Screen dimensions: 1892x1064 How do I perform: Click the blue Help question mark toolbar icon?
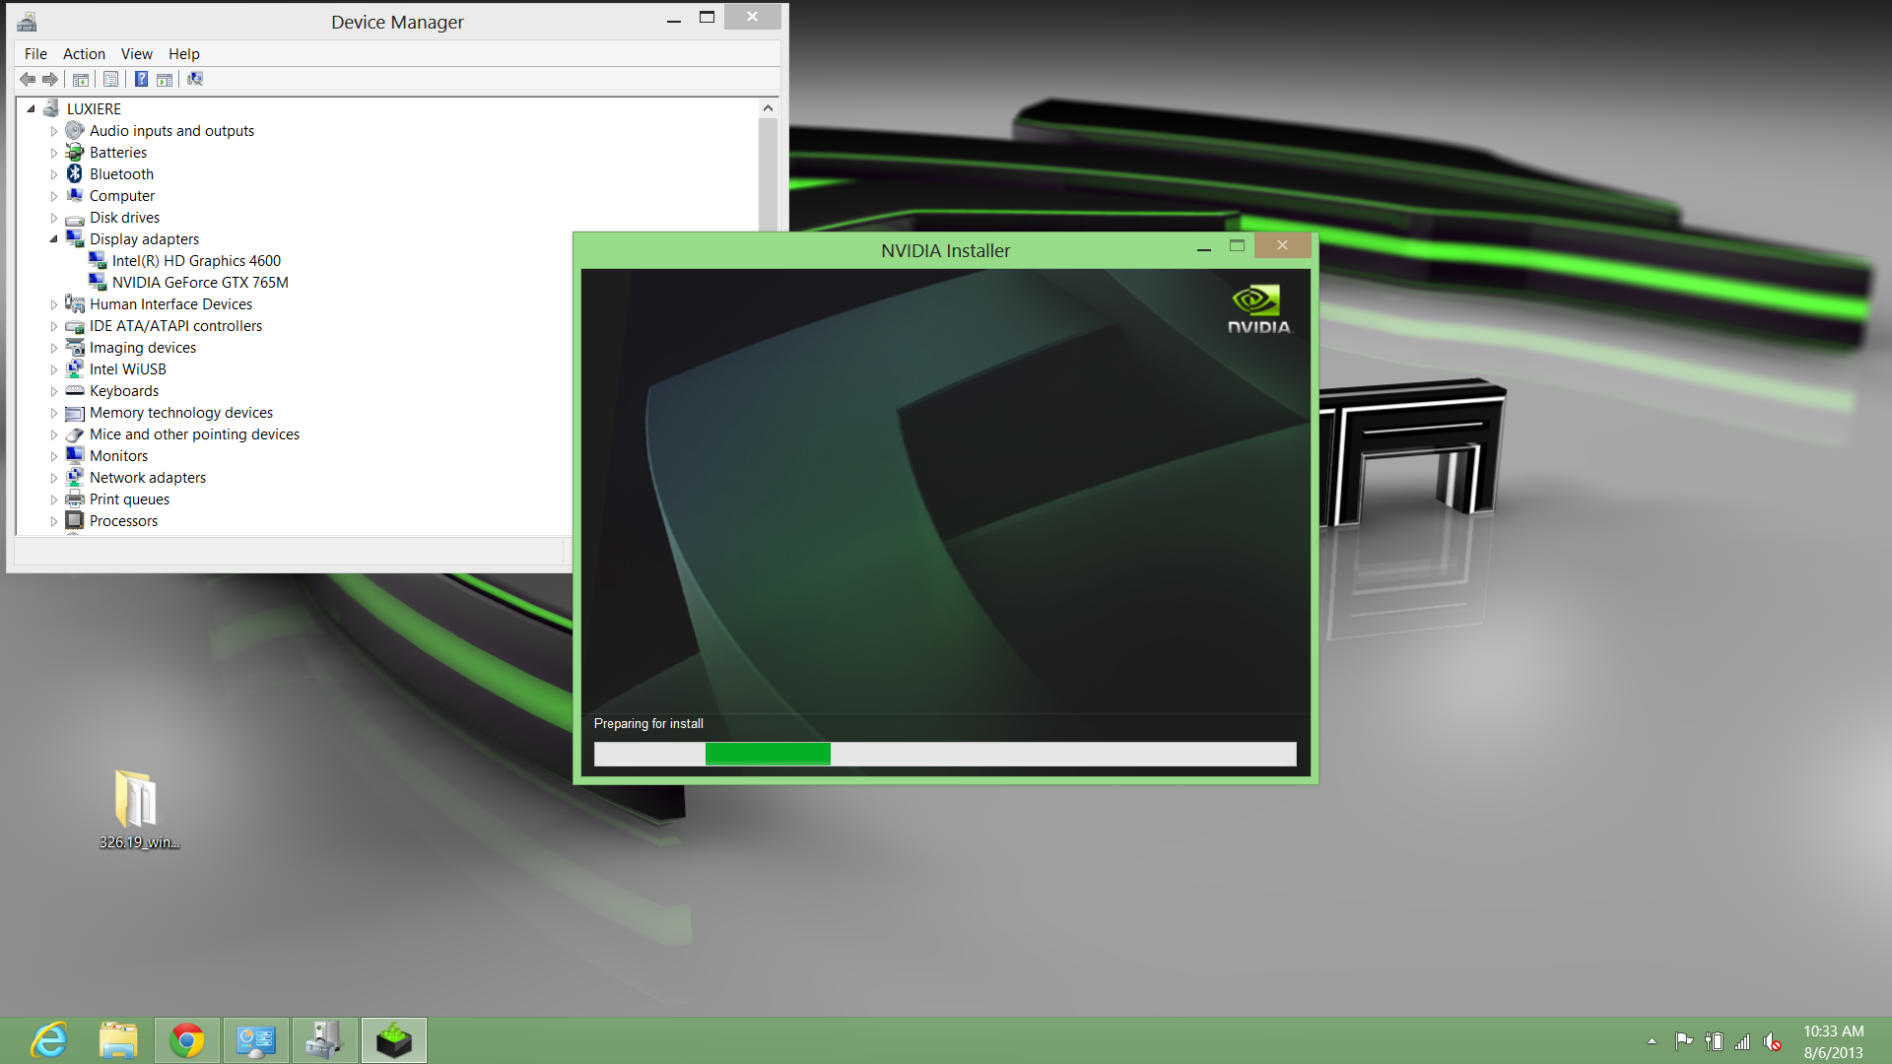point(141,80)
